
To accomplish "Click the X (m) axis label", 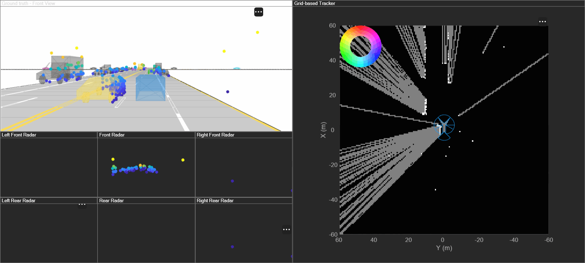I will click(323, 130).
